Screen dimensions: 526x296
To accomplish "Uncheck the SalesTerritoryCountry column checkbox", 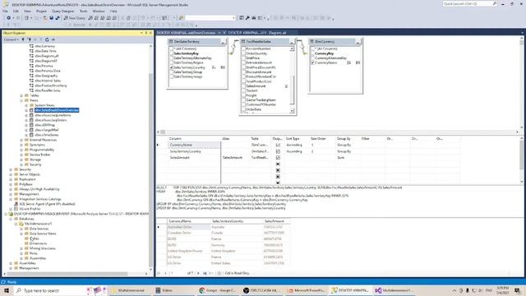I will (172, 67).
